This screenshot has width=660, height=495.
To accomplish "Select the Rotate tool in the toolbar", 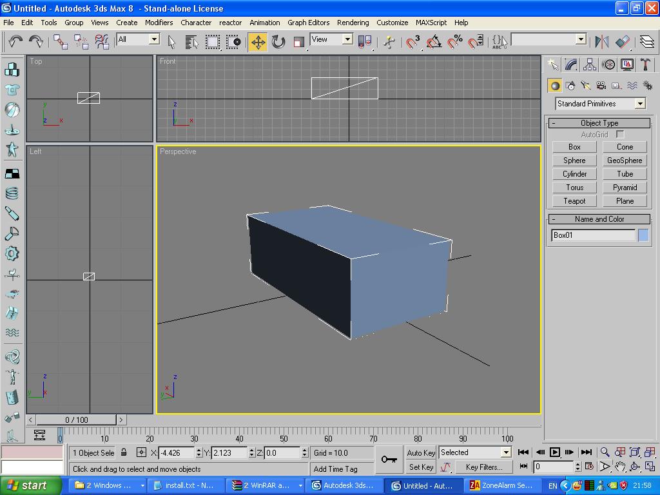I will pyautogui.click(x=278, y=42).
